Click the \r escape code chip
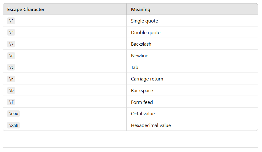 click(11, 79)
